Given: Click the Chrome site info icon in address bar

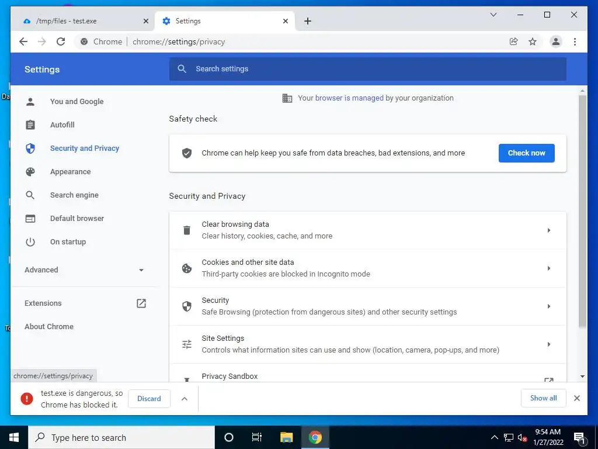Looking at the screenshot, I should coord(84,42).
